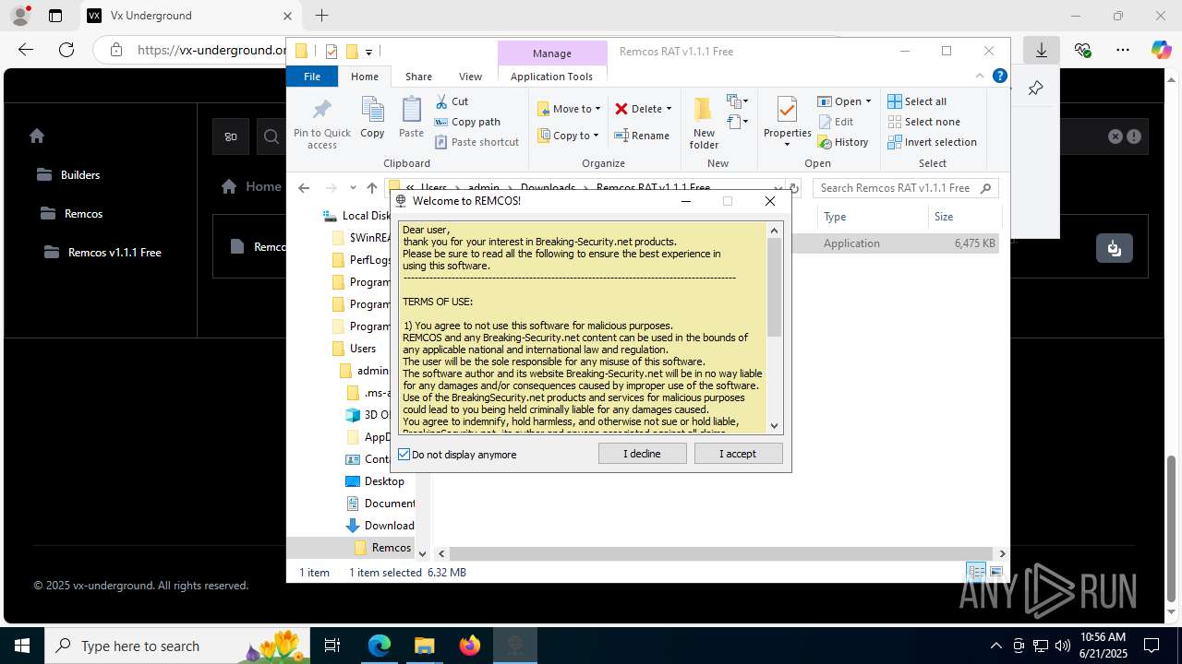The image size is (1182, 664).
Task: Click Edit in the Open group
Action: [x=836, y=122]
